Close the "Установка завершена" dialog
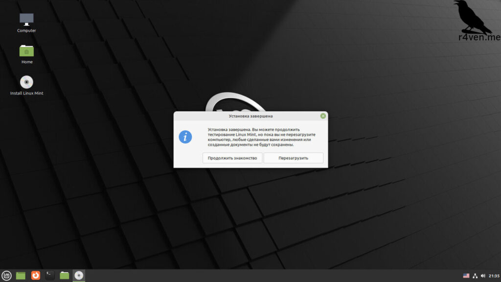Viewport: 501px width, 282px height. pos(323,116)
